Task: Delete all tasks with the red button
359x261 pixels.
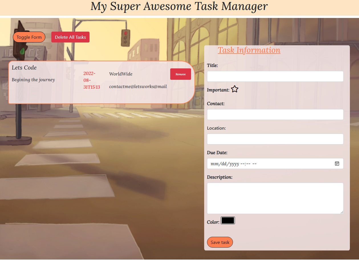Action: [x=70, y=37]
